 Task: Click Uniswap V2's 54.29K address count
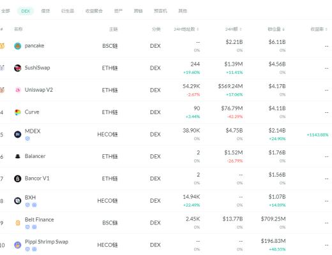click(x=192, y=86)
